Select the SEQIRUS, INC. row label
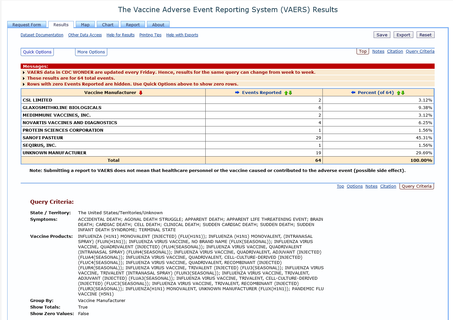453x320 pixels. point(39,145)
